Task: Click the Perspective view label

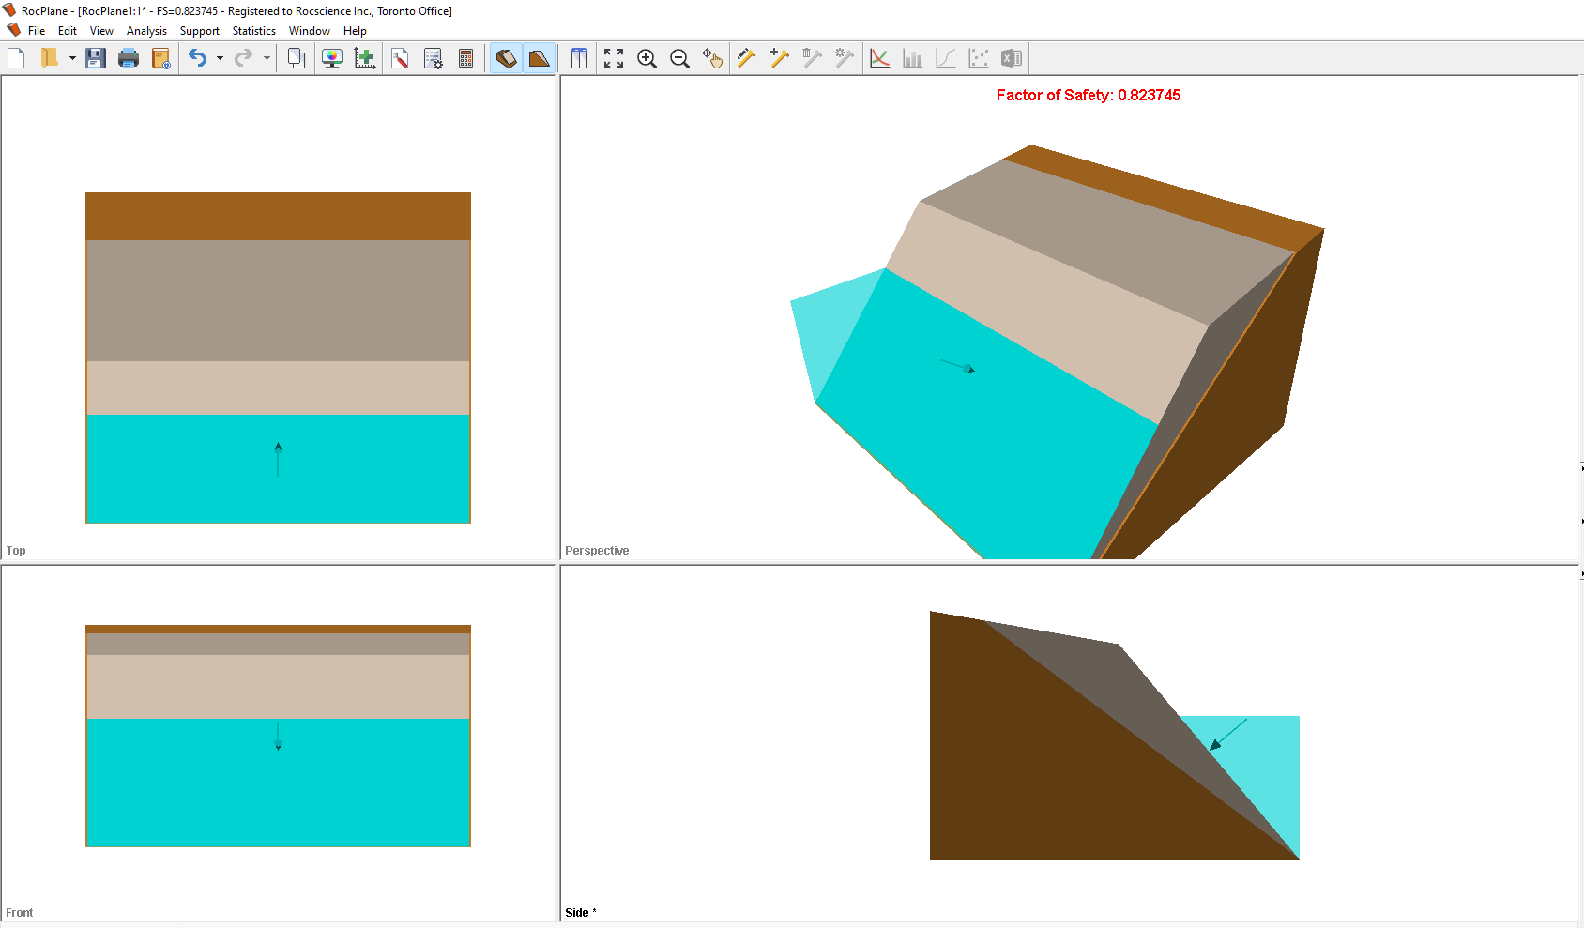Action: point(597,551)
